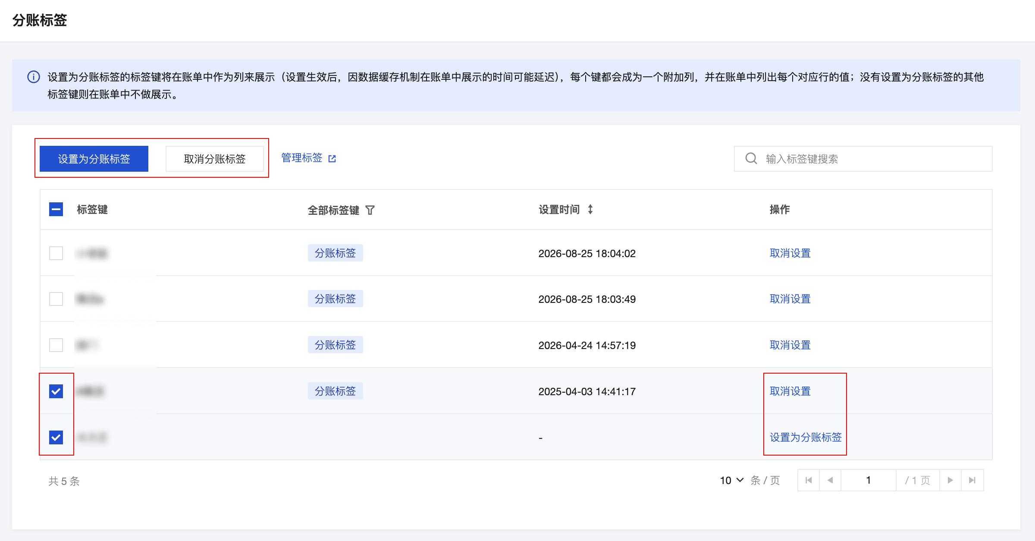The width and height of the screenshot is (1035, 541).
Task: Toggle the select-all header checkbox
Action: tap(56, 209)
